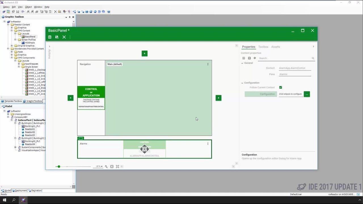The width and height of the screenshot is (363, 204).
Task: Switch to the Assets tab
Action: [x=275, y=47]
